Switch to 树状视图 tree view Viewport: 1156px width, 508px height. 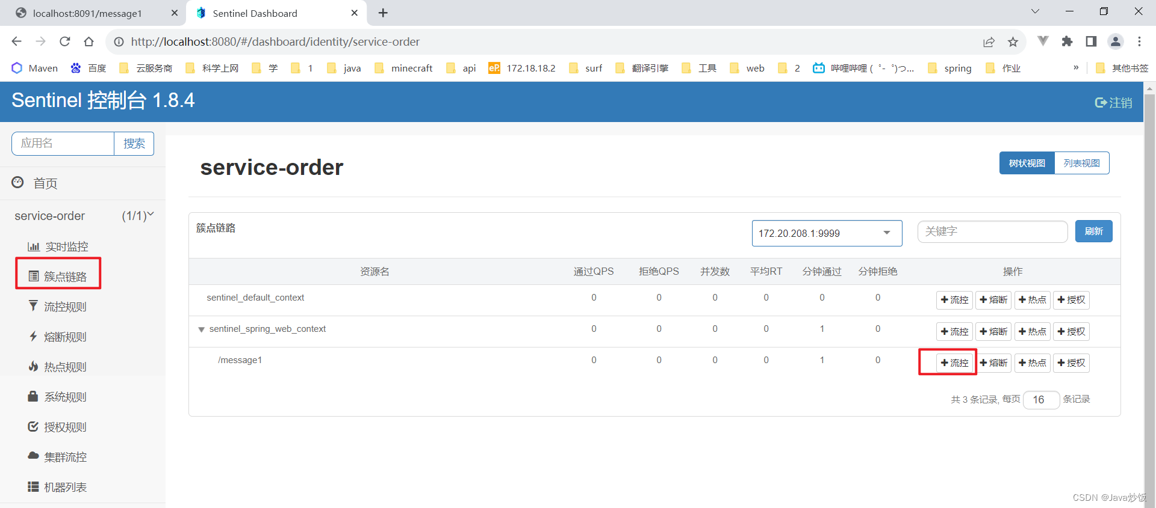[1027, 163]
